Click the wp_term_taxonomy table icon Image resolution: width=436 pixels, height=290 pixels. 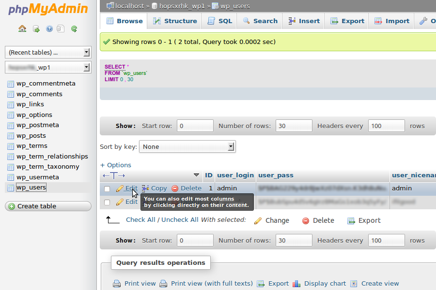(11, 167)
